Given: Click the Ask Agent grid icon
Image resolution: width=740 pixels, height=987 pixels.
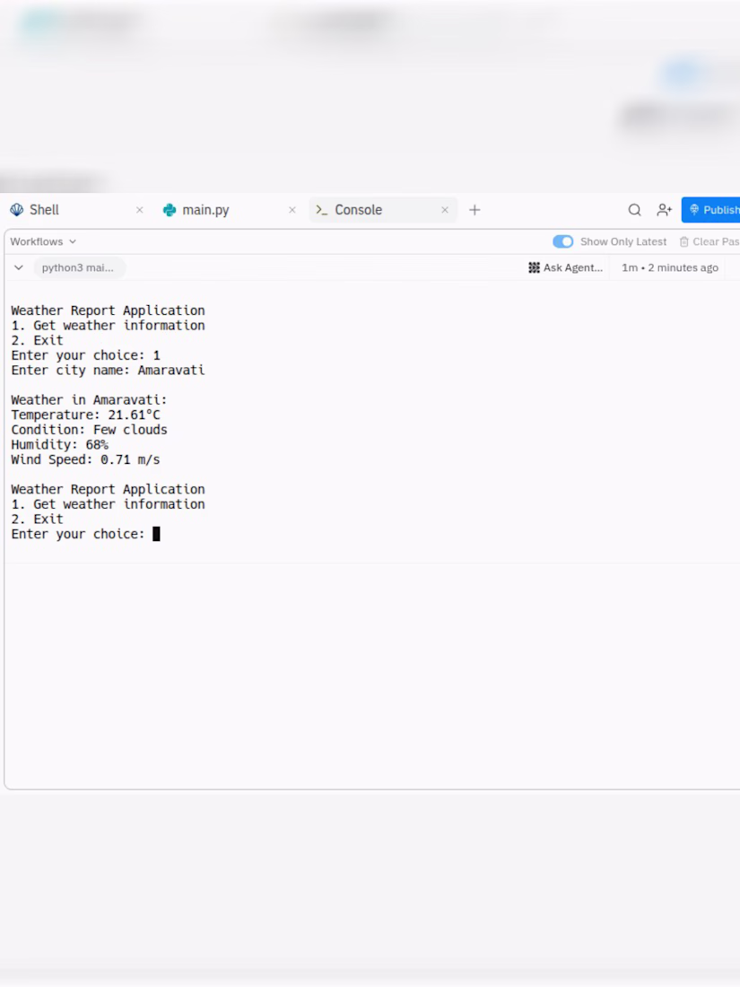Looking at the screenshot, I should 535,267.
